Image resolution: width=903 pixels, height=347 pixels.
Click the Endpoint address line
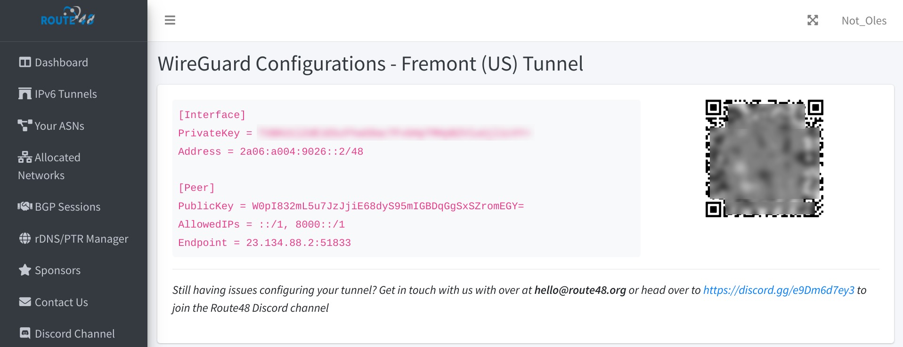click(264, 243)
